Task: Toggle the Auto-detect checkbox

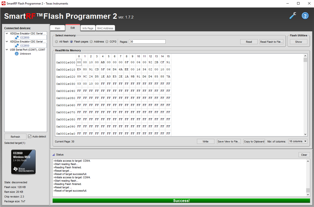Action: 30,136
